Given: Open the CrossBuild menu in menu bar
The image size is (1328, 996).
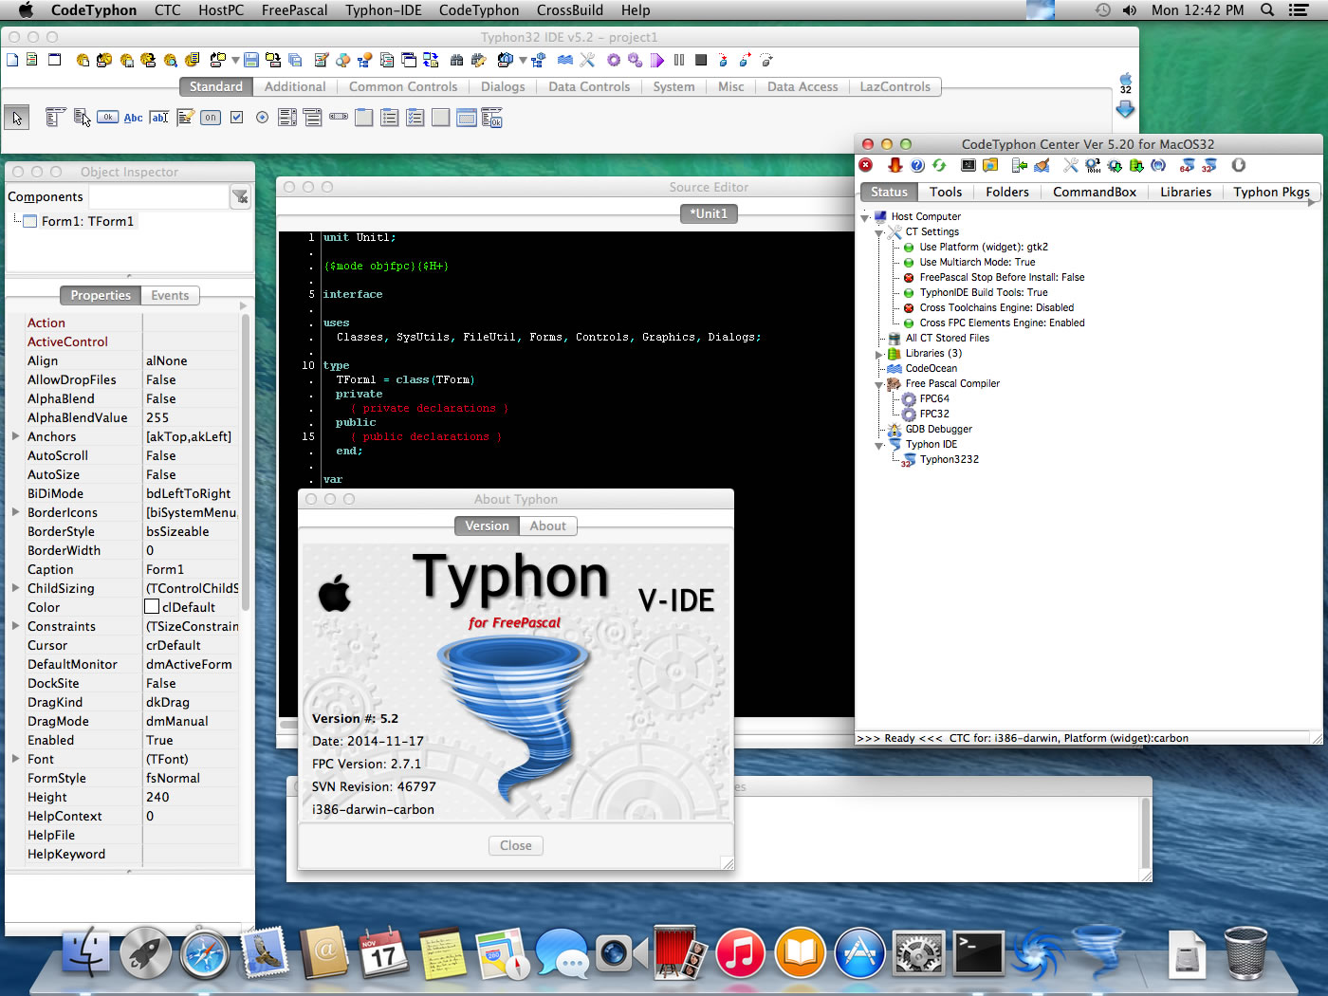Looking at the screenshot, I should coord(569,10).
